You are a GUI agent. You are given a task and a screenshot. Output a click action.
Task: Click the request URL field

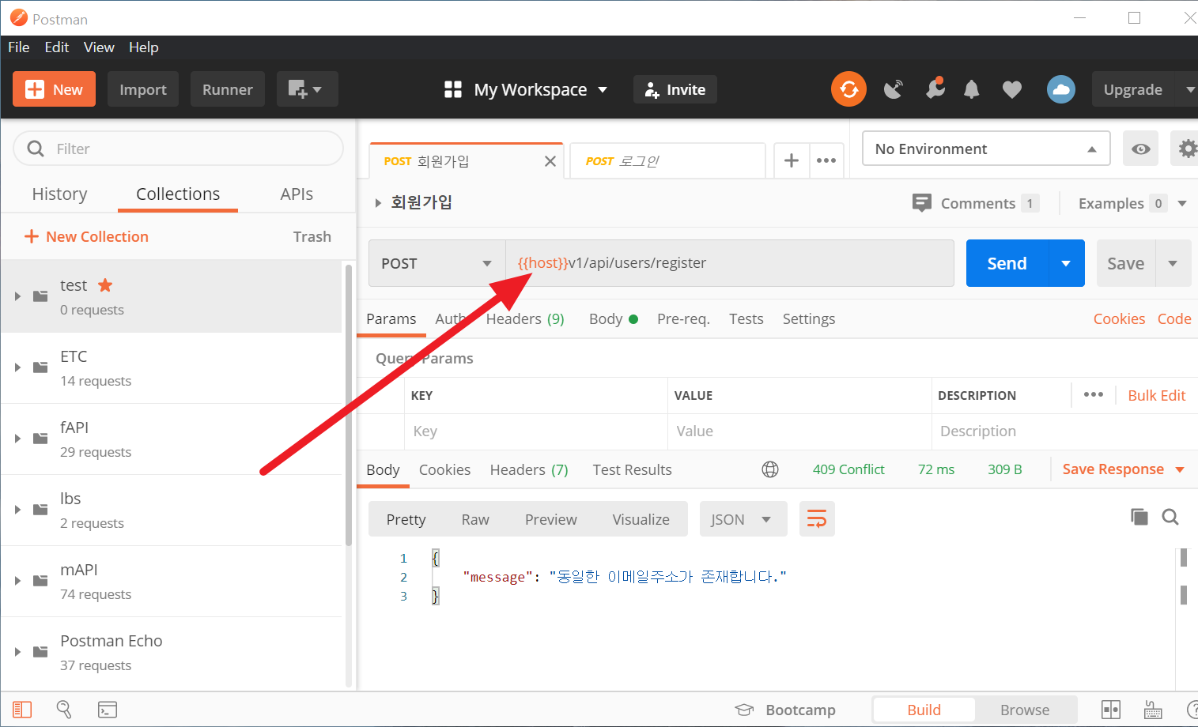click(x=730, y=263)
